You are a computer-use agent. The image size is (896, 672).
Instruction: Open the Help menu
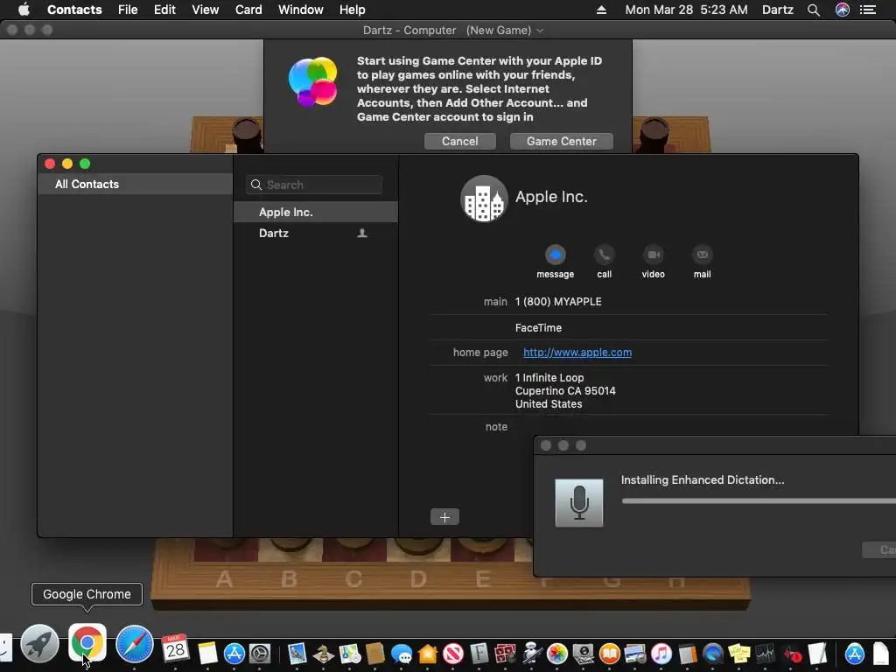coord(352,10)
